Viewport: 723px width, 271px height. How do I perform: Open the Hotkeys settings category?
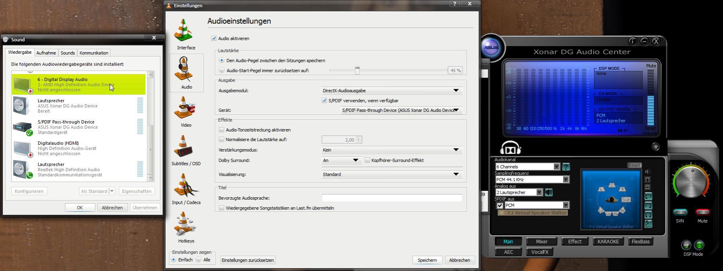tap(186, 228)
